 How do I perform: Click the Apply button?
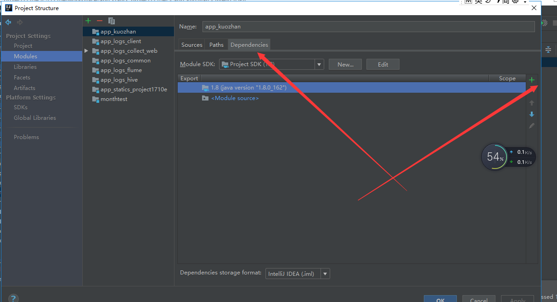pyautogui.click(x=518, y=299)
